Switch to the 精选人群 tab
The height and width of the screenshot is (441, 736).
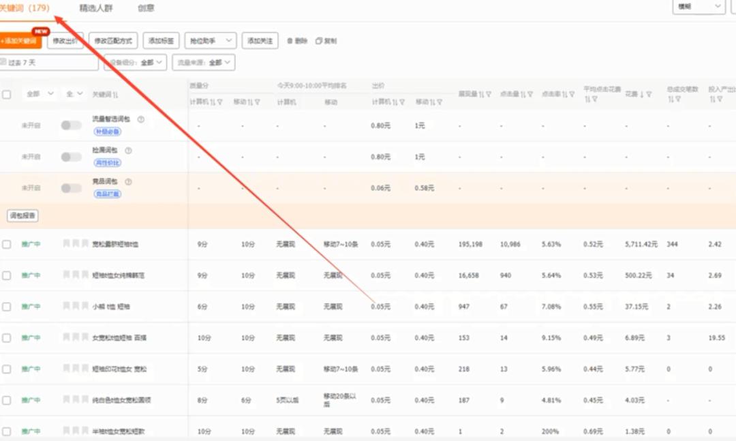[96, 8]
